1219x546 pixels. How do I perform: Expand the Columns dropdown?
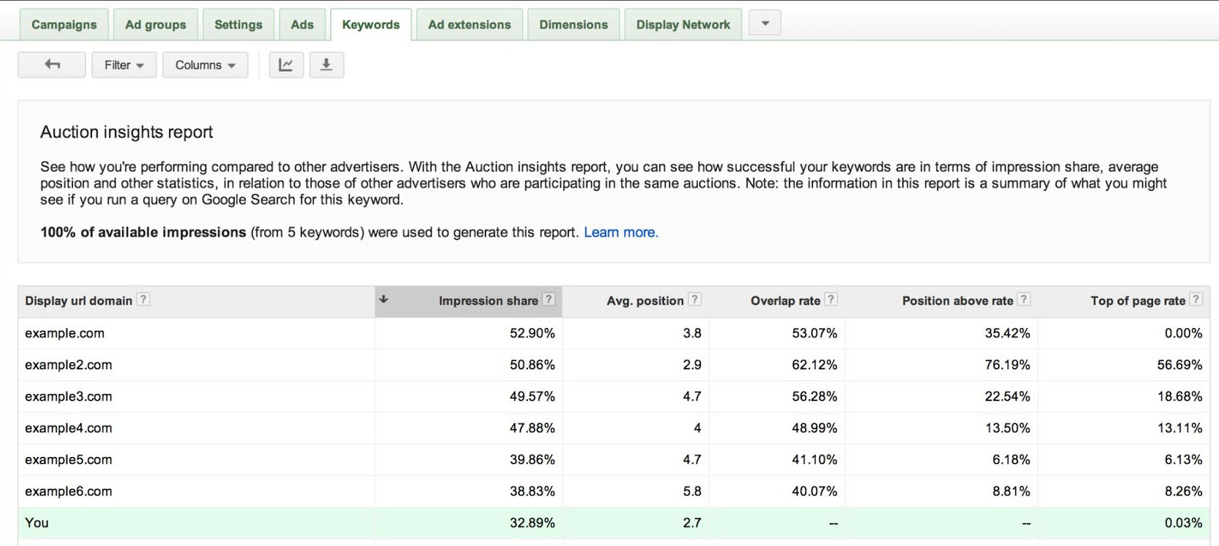point(205,65)
